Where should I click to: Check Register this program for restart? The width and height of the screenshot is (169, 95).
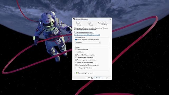tap(76, 63)
